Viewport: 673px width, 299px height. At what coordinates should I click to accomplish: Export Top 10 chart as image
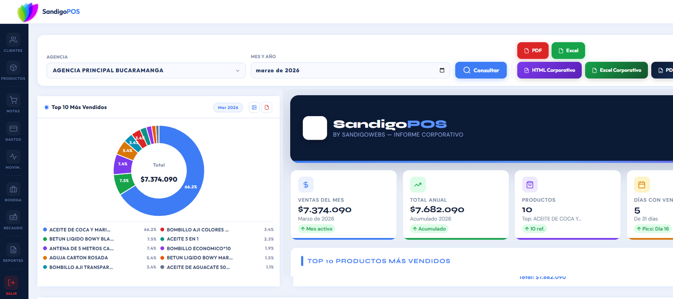point(254,107)
